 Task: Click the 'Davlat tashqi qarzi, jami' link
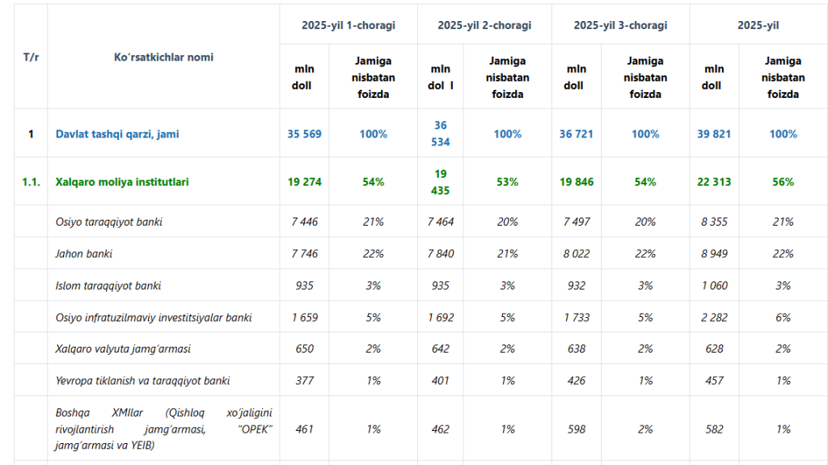[x=117, y=134]
